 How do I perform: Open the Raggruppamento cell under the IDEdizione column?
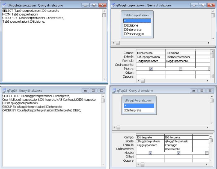coord(180,61)
